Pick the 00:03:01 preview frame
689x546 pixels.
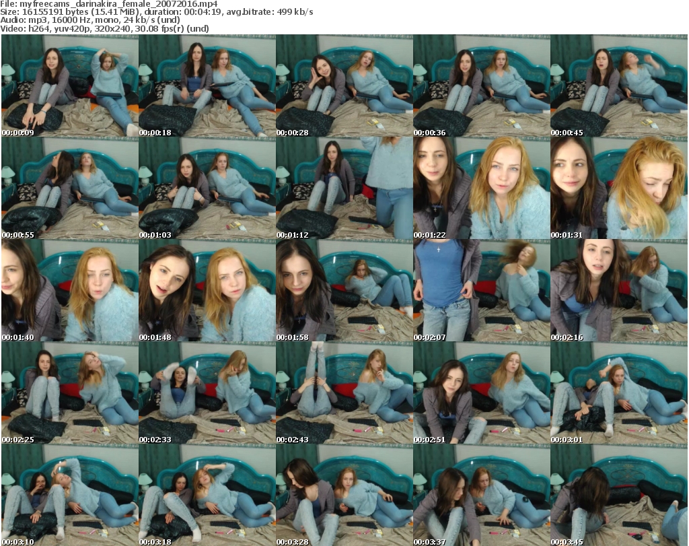pyautogui.click(x=619, y=393)
